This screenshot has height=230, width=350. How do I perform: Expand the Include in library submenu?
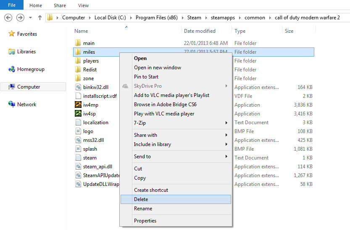point(176,144)
